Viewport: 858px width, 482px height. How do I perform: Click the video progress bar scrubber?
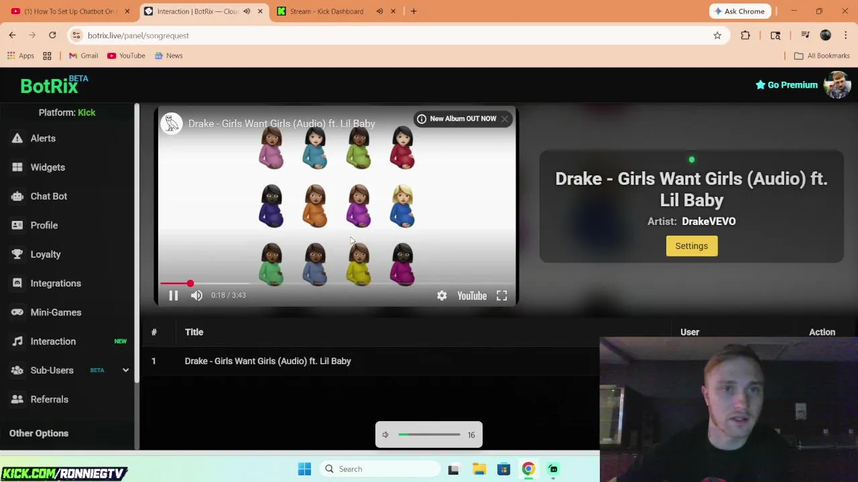pos(190,284)
